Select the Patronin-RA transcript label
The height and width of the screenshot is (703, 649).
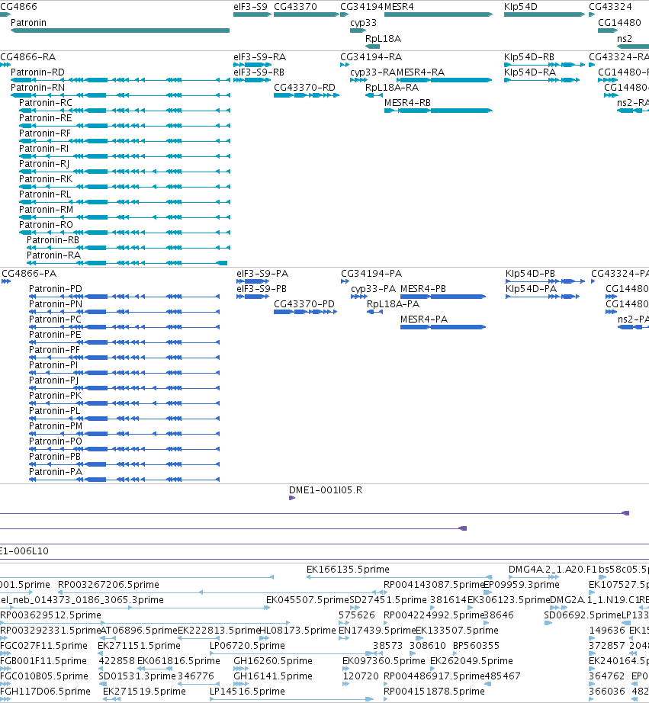pos(54,255)
